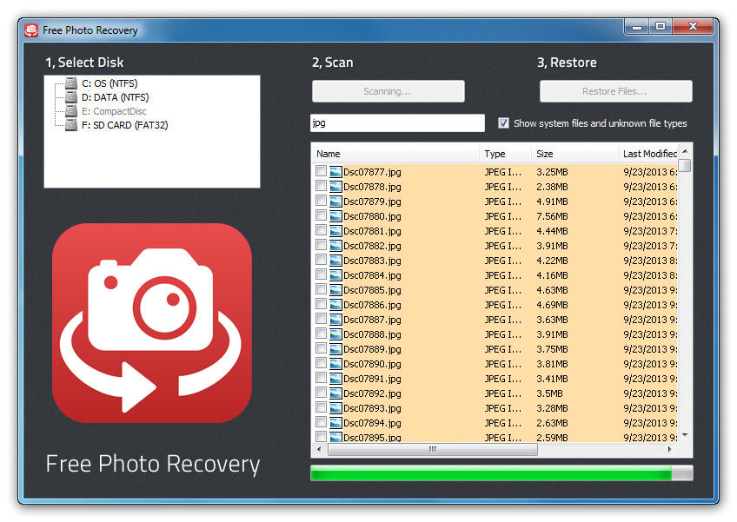Select file name Dsc07886.jpg
The height and width of the screenshot is (522, 737).
click(x=372, y=305)
